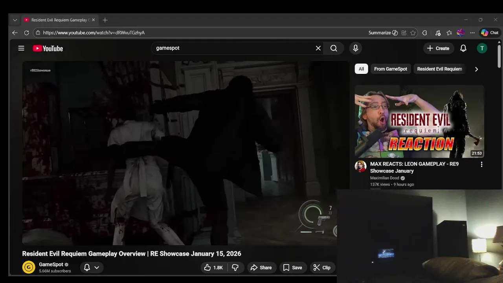Image resolution: width=503 pixels, height=283 pixels.
Task: Select the All filter chip
Action: pos(361,69)
